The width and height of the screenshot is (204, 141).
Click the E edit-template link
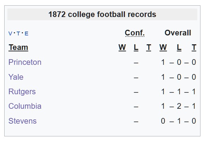pyautogui.click(x=26, y=34)
